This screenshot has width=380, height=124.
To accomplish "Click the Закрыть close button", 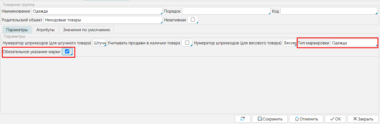I will coord(363,119).
